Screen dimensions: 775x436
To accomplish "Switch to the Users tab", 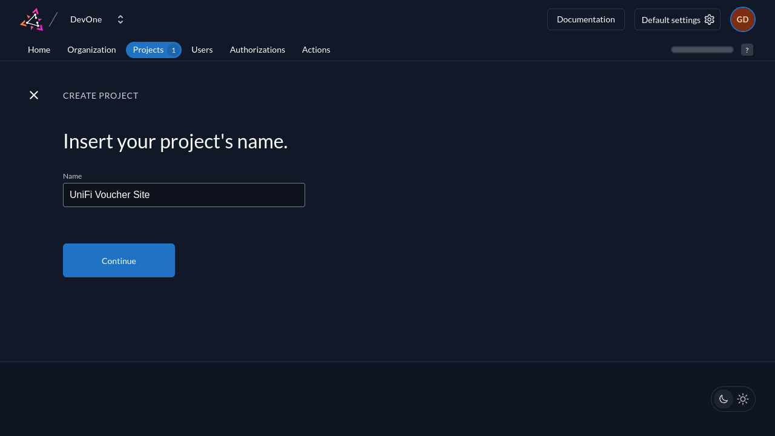I will [202, 50].
